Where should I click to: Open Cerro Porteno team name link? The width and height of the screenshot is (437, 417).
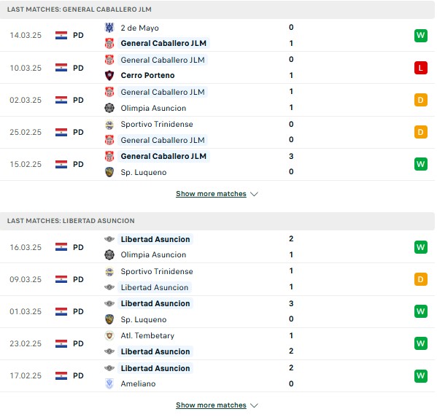[x=147, y=75]
